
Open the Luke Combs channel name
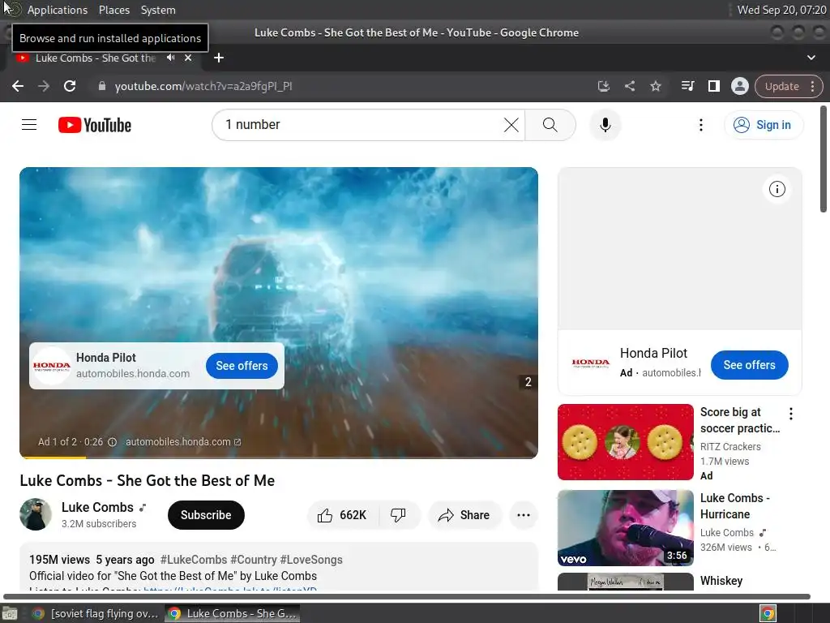point(97,508)
